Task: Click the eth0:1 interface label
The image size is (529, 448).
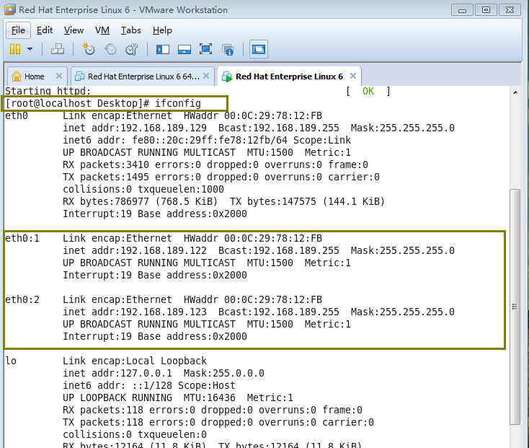Action: (x=22, y=238)
